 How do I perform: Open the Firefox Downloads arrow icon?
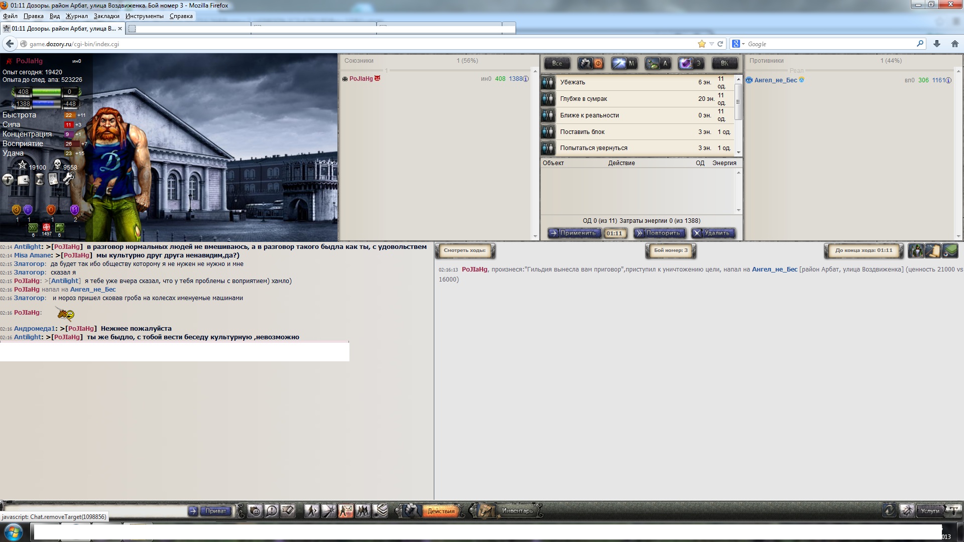[x=937, y=44]
